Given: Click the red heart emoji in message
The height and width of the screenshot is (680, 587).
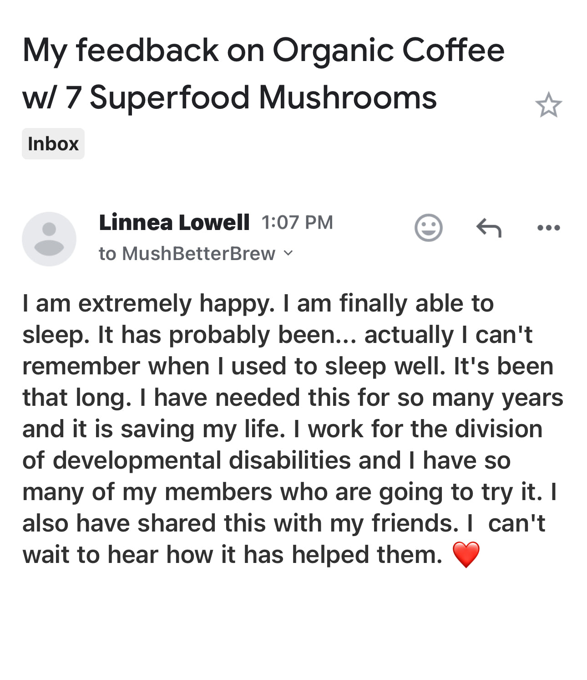Looking at the screenshot, I should tap(466, 555).
